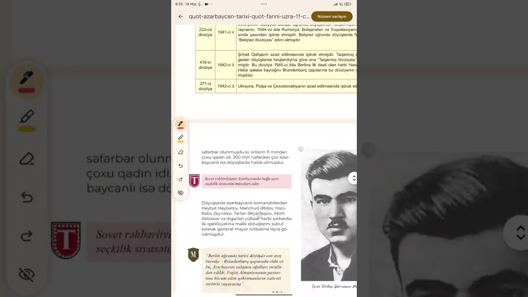Tap the signal strength icon in status bar
The width and height of the screenshot is (528, 297).
tap(335, 4)
